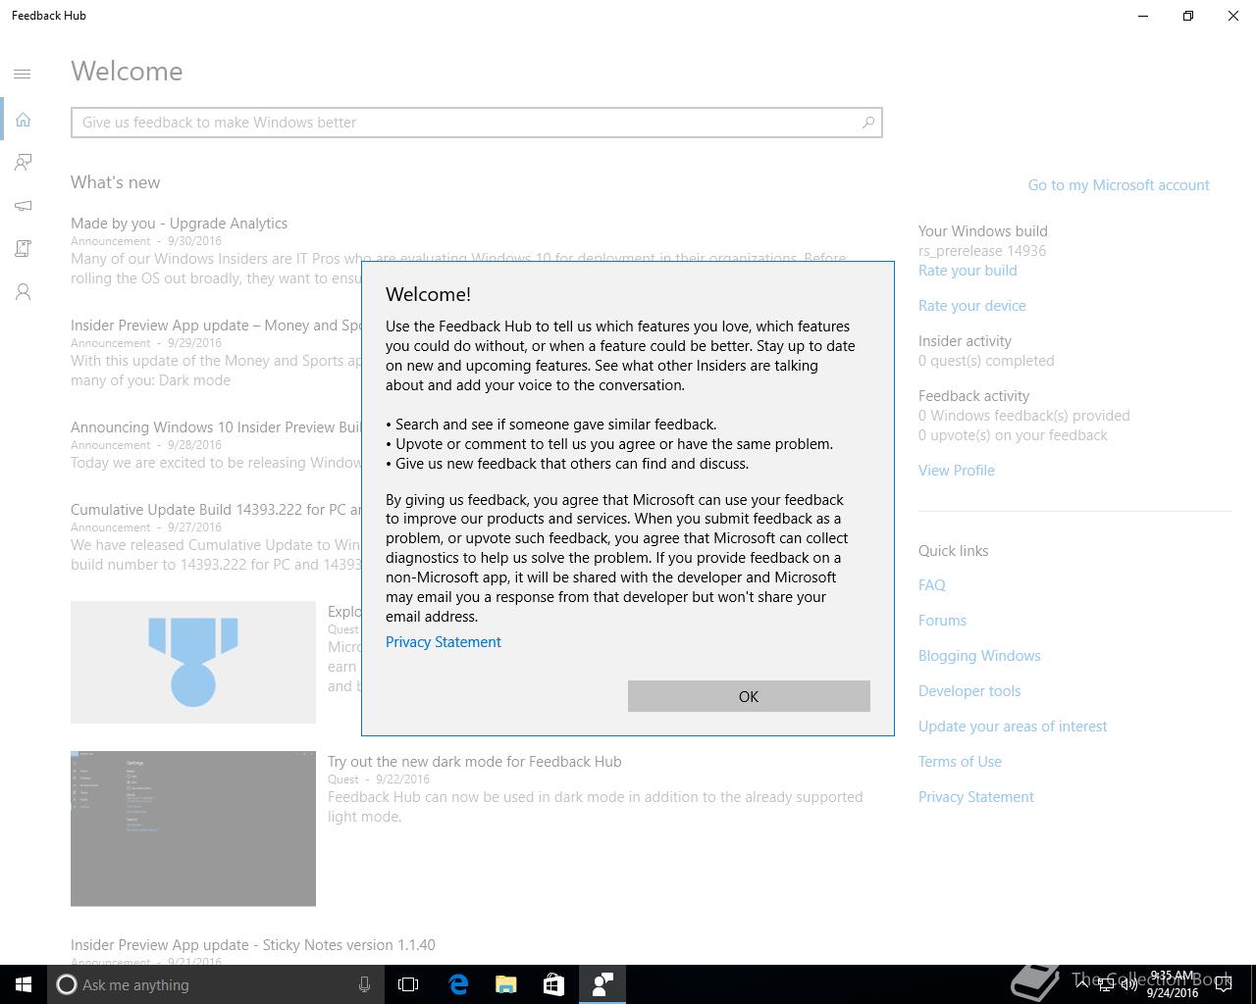
Task: Click the feedback search input field
Action: [x=477, y=123]
